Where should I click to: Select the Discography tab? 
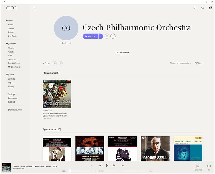coord(122,53)
